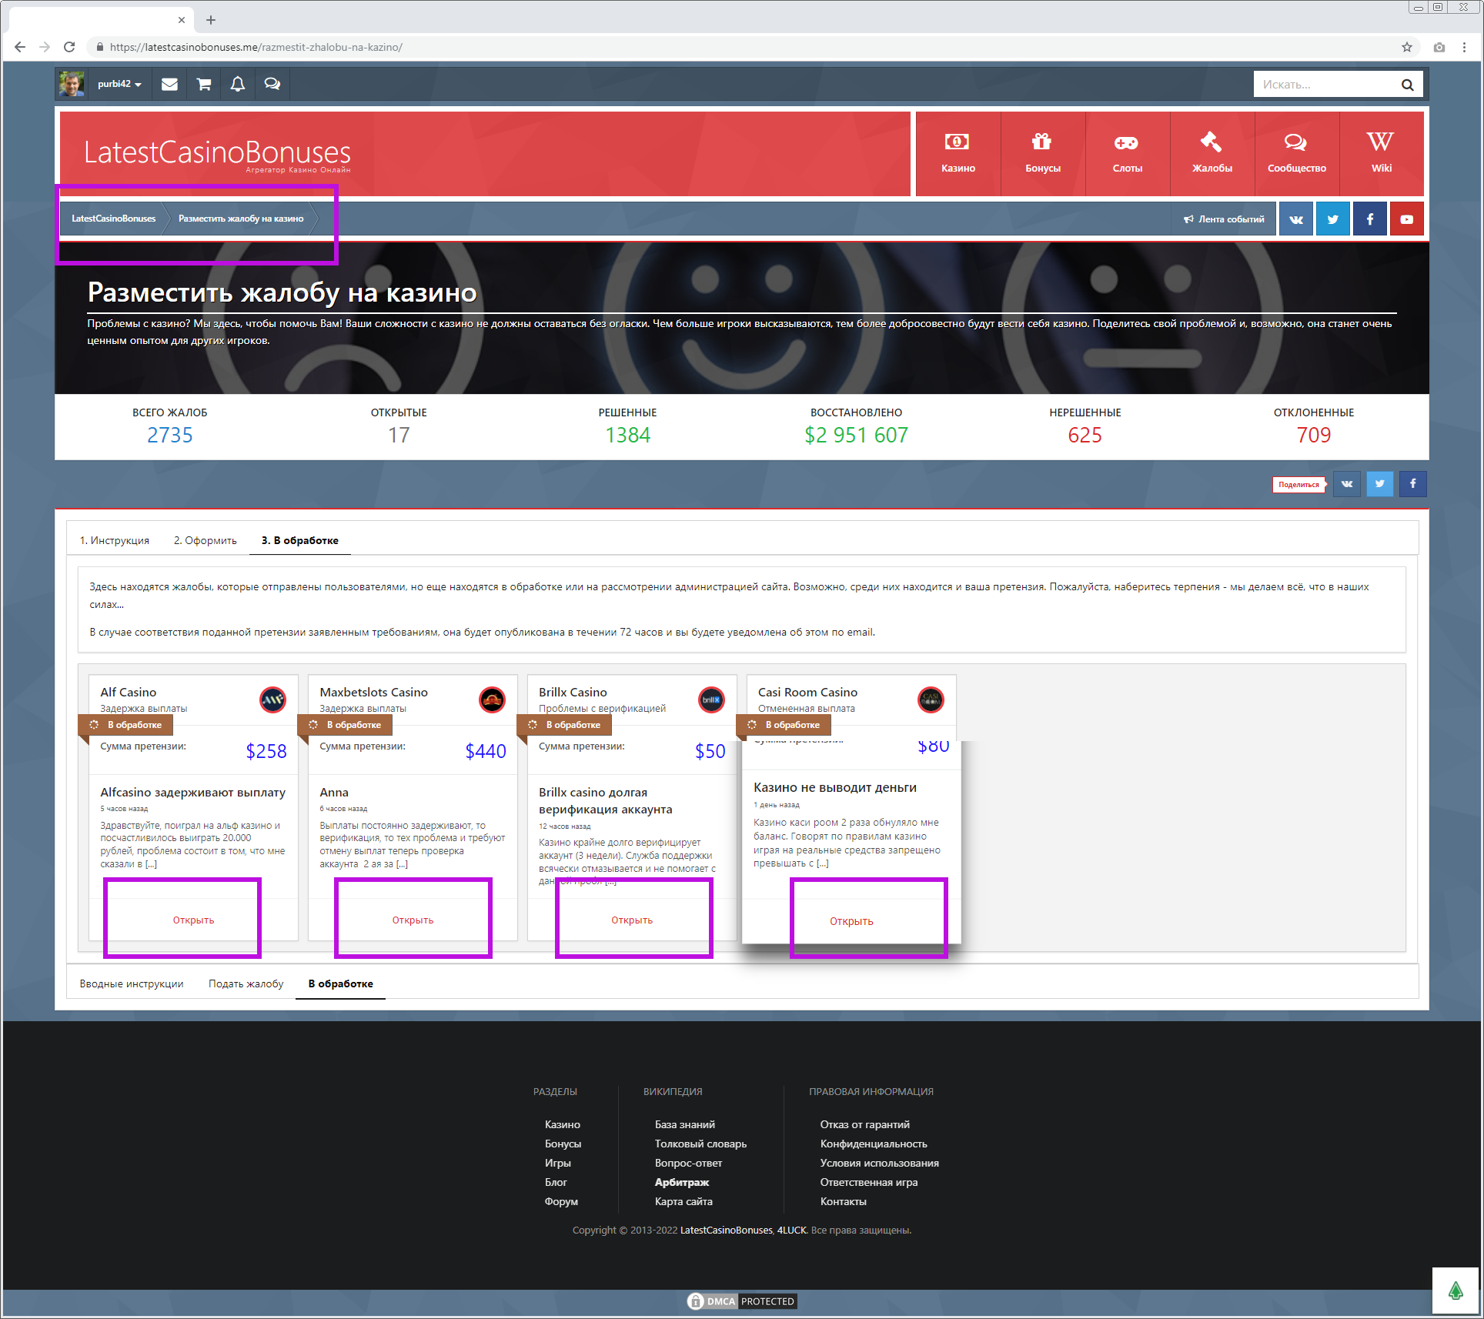Select the bottom Подать жалобу tab

[246, 983]
